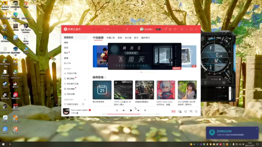Open the 下雨天 center banner
Image resolution: width=262 pixels, height=147 pixels.
(144, 56)
